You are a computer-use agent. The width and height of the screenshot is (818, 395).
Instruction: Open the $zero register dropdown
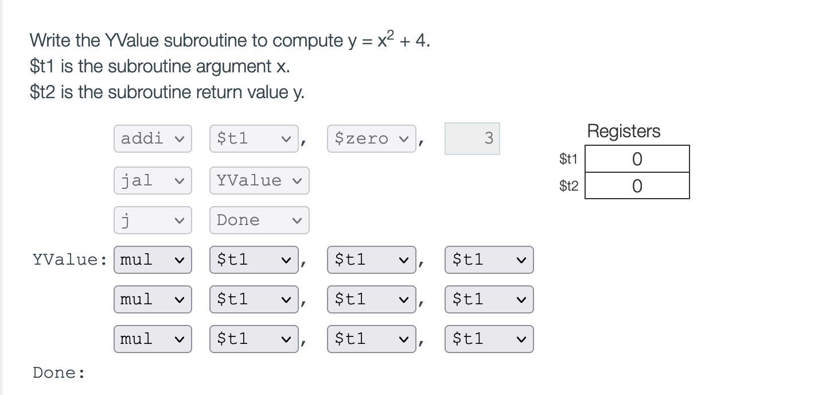coord(372,138)
